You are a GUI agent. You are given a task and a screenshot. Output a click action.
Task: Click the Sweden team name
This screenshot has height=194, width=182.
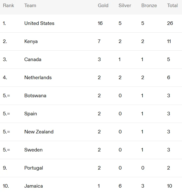pyautogui.click(x=33, y=150)
